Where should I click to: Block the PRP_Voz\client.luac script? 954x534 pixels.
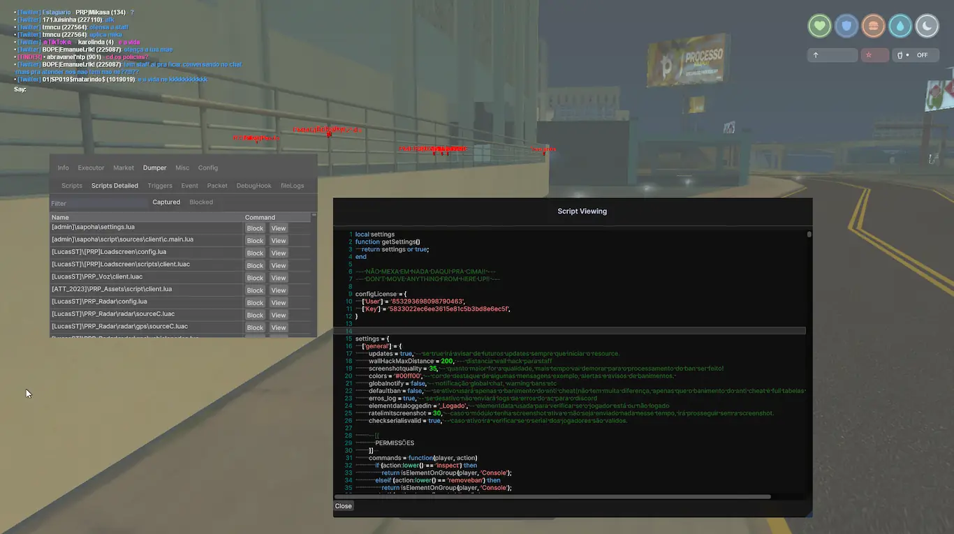(x=255, y=278)
